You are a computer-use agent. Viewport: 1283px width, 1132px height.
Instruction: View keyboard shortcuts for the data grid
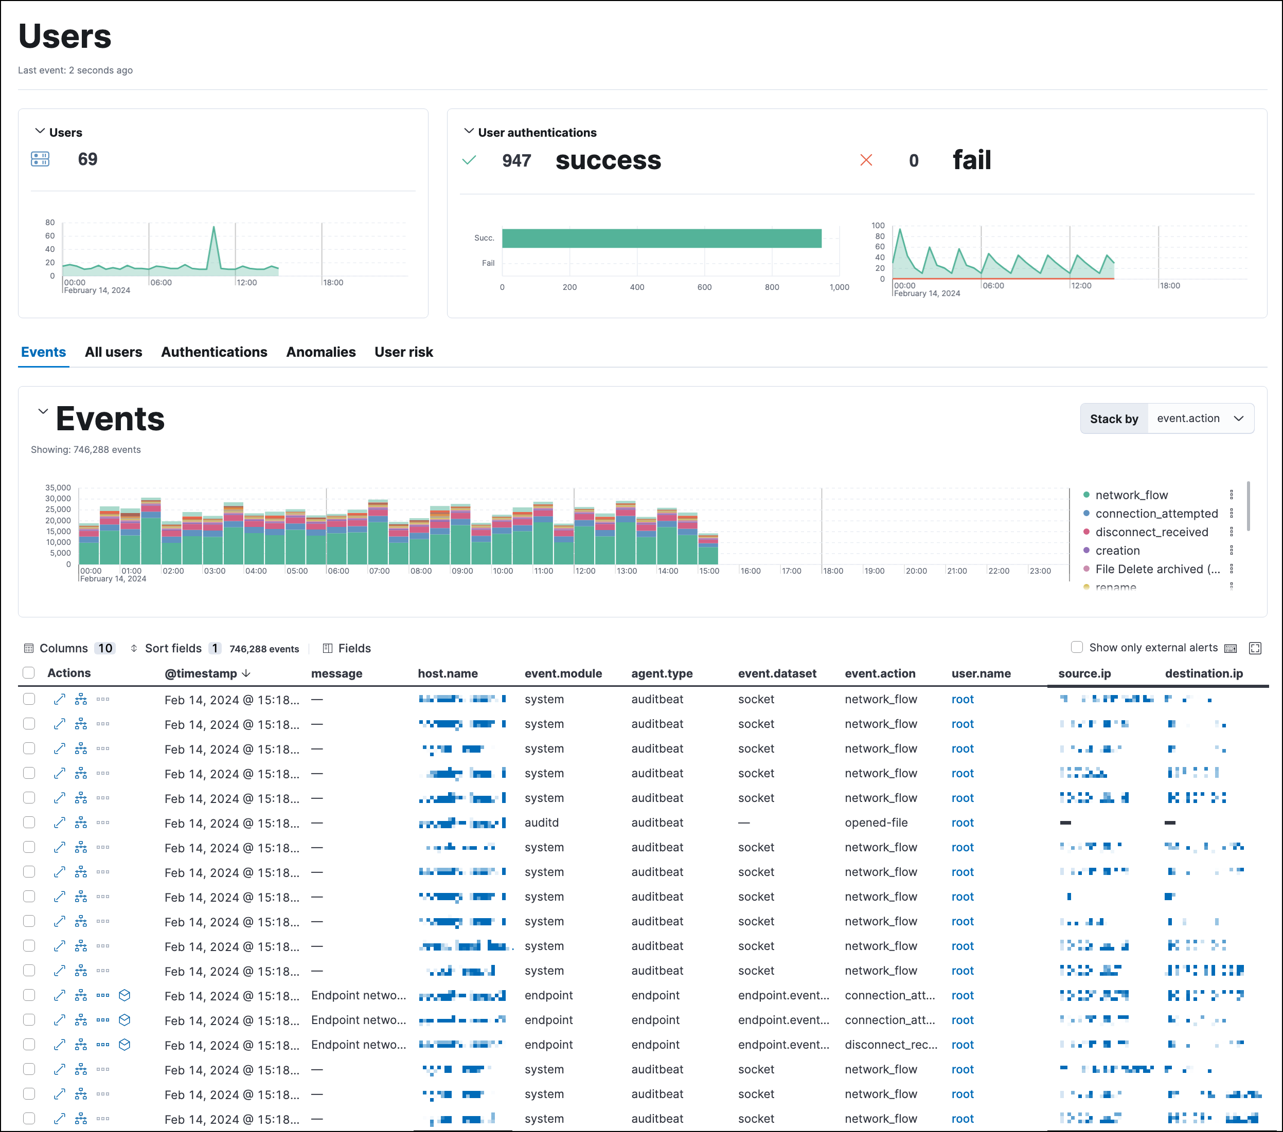coord(1231,648)
